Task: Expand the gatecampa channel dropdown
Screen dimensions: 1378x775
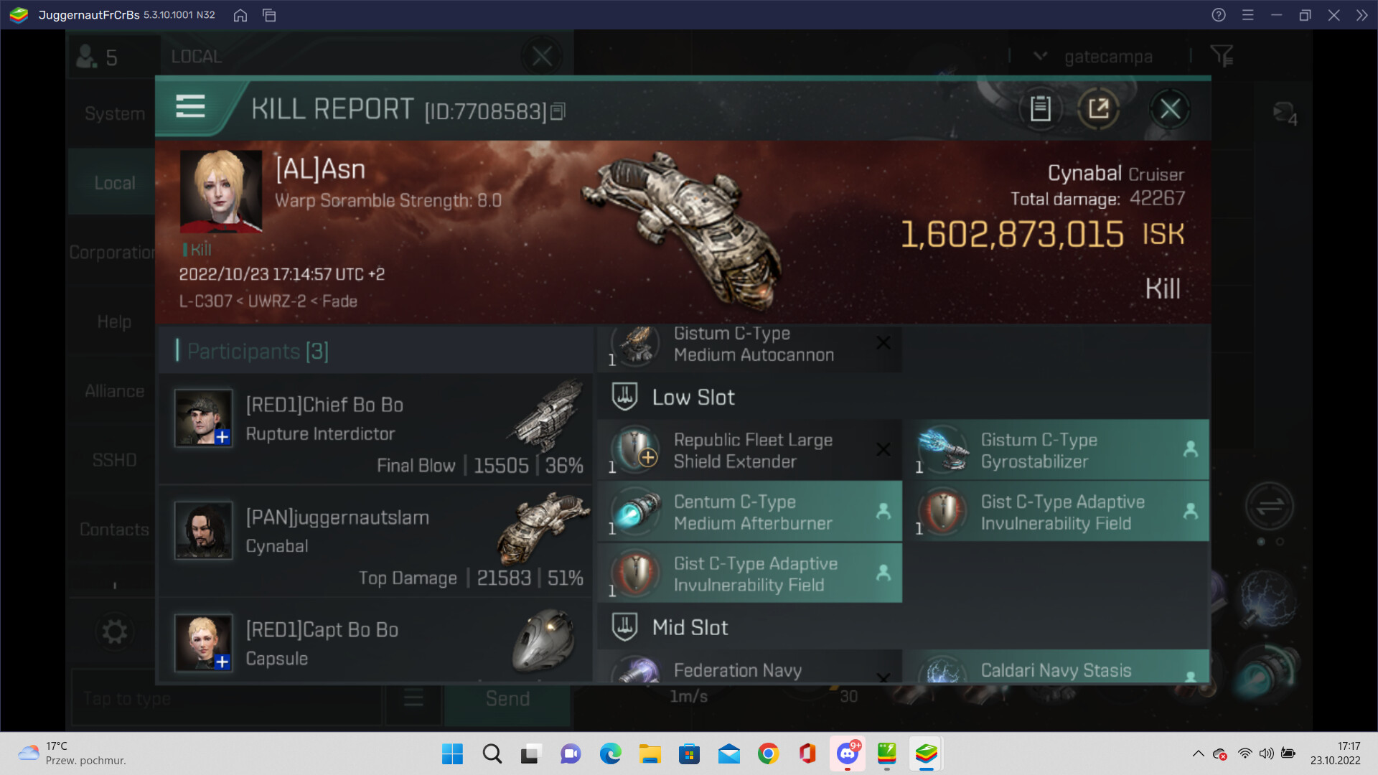Action: click(1040, 56)
